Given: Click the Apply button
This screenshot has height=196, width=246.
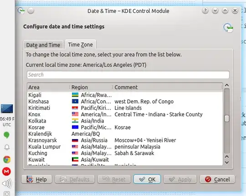Looking at the screenshot, I should click(180, 179).
